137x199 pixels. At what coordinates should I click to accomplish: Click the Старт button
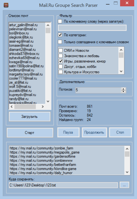30,133
